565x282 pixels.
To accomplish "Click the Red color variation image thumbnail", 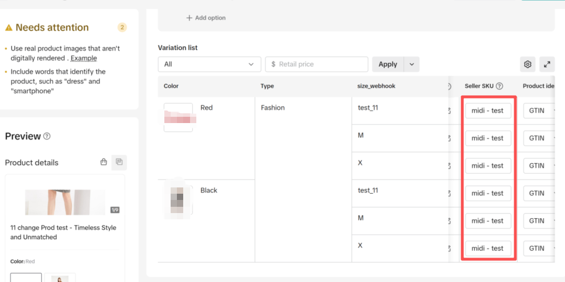I will [x=179, y=117].
